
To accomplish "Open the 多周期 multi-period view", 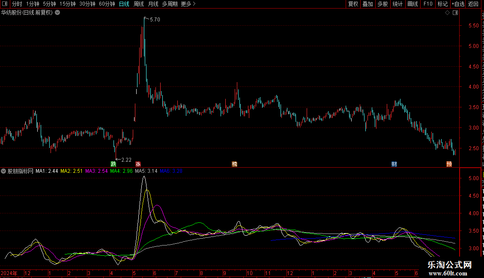I will click(170, 4).
